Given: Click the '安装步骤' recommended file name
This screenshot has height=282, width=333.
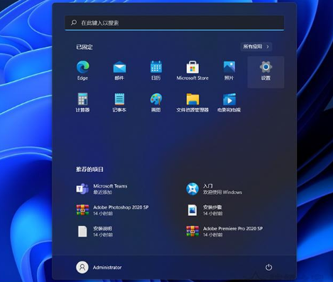Looking at the screenshot, I should [212, 207].
